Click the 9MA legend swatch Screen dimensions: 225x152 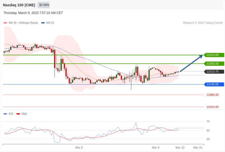click(x=18, y=114)
